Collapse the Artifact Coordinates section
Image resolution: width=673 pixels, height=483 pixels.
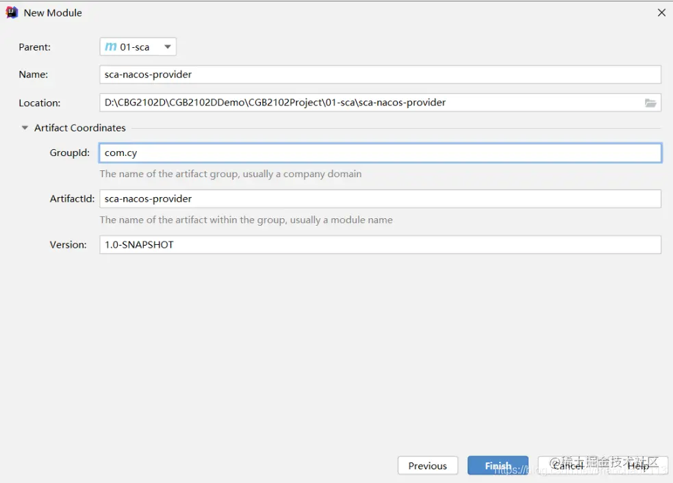pyautogui.click(x=25, y=128)
